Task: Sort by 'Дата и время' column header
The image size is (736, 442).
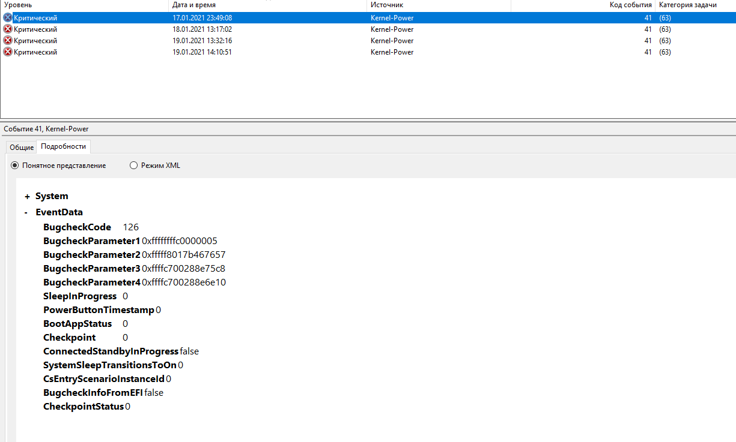Action: click(x=267, y=5)
